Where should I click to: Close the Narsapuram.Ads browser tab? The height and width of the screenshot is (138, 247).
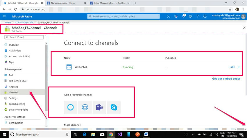tap(85, 3)
